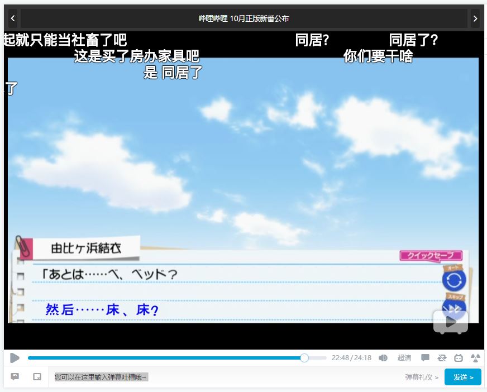
Task: Click the danmaku comment 你们要干啥
Action: (378, 56)
